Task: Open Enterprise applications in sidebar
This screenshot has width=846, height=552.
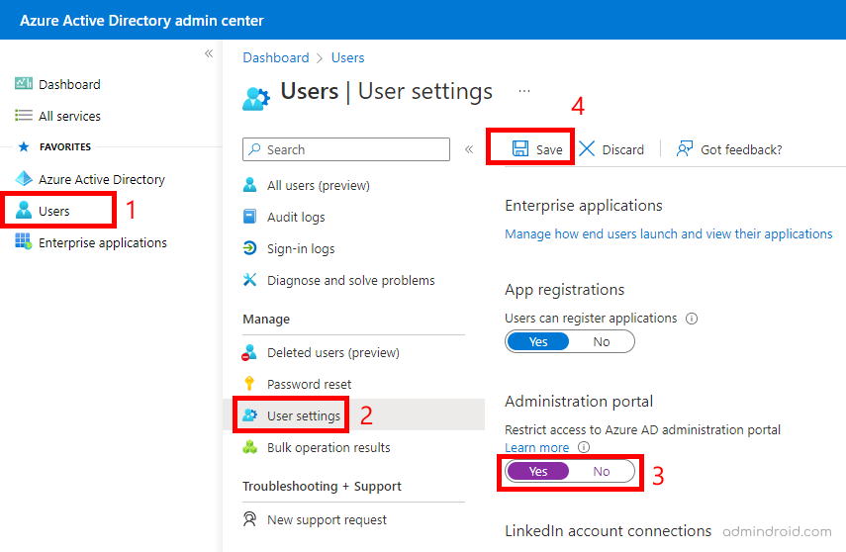Action: pyautogui.click(x=103, y=243)
